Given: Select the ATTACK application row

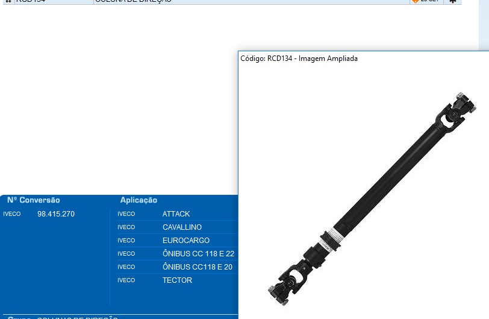Looking at the screenshot, I should click(x=176, y=214).
